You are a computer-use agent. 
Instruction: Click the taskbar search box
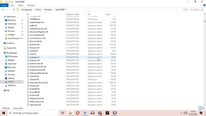[33, 113]
